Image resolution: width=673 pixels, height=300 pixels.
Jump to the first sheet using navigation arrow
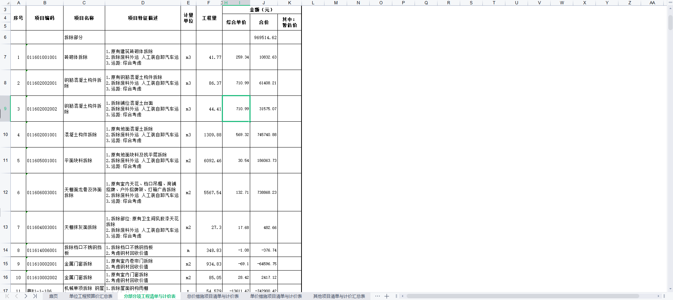tap(7, 296)
